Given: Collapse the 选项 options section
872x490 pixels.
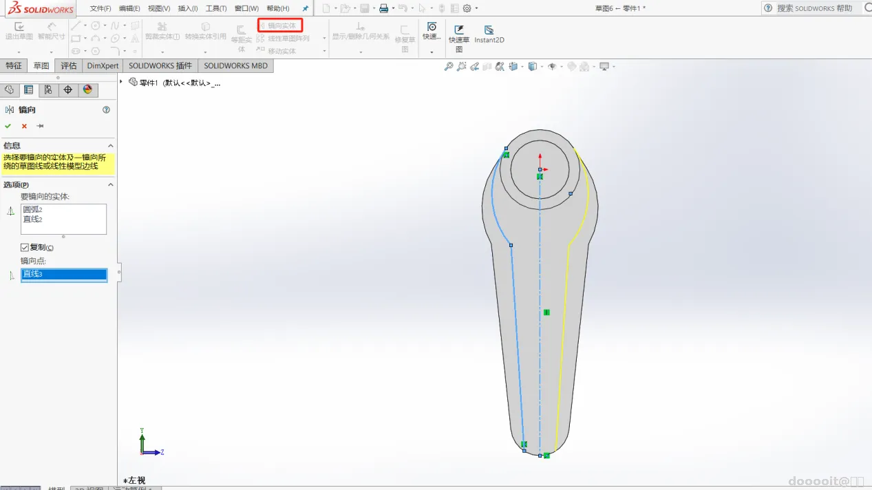Looking at the screenshot, I should point(111,184).
